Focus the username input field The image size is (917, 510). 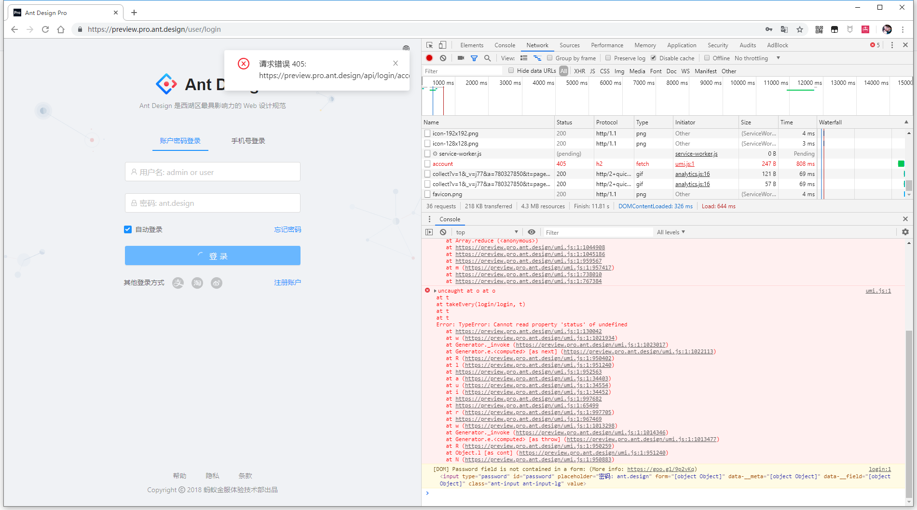[213, 172]
